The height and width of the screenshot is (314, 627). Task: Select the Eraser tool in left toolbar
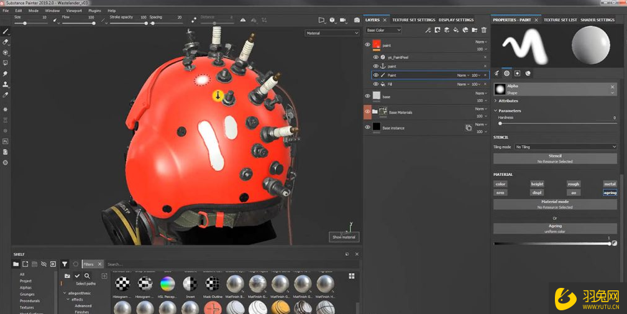tap(6, 42)
